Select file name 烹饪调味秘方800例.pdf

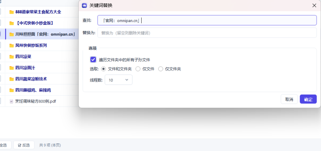(x=36, y=101)
